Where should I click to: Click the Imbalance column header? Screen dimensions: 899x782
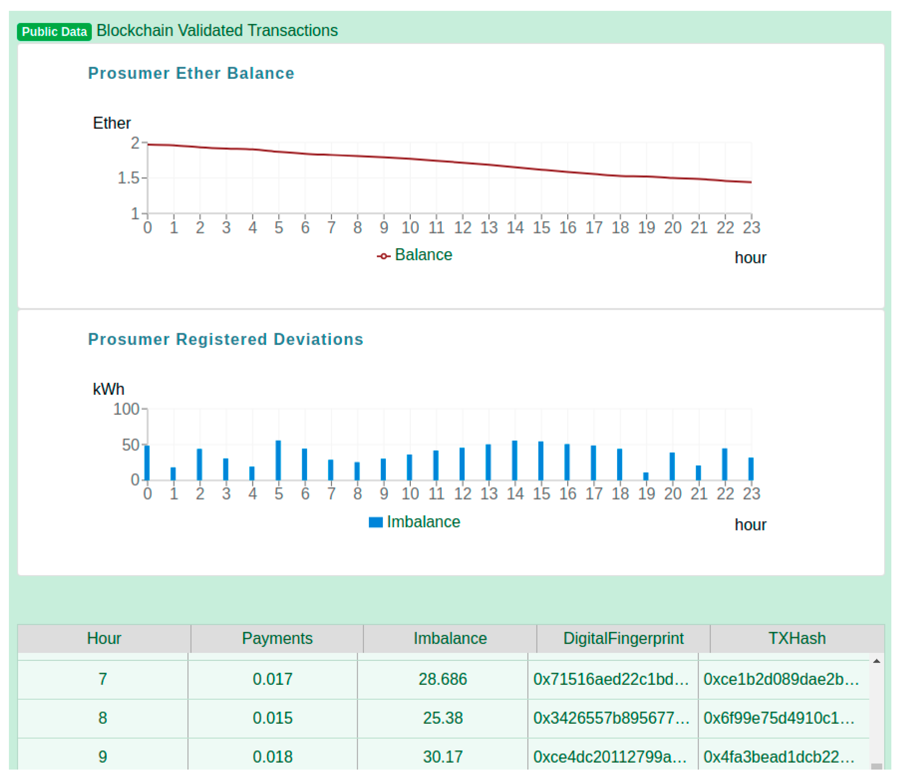coord(450,639)
